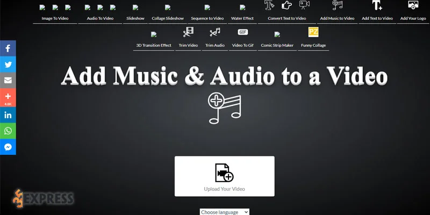
Task: Select 3D Transition Effect link
Action: coord(154,45)
